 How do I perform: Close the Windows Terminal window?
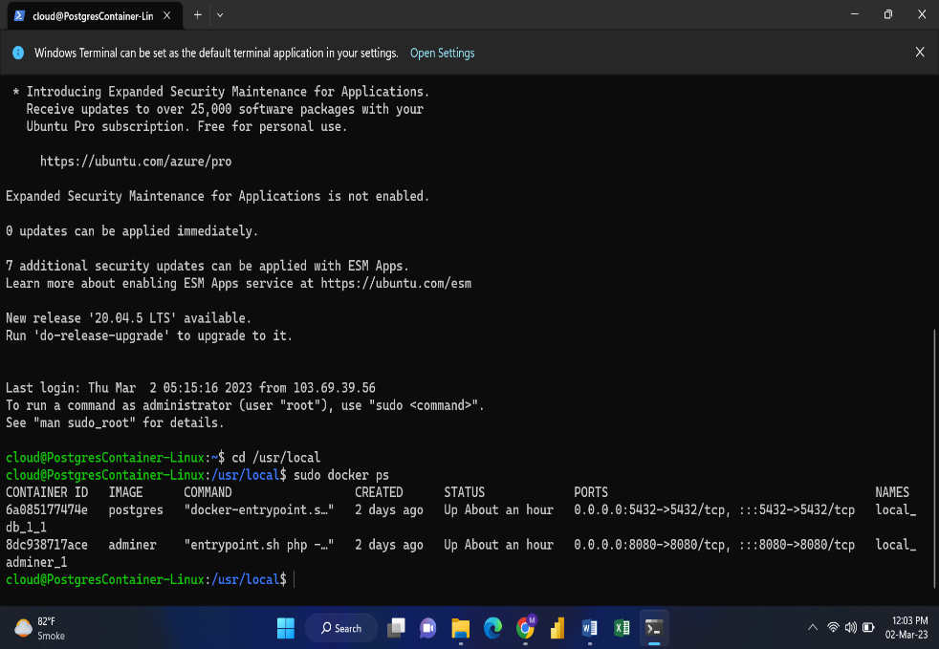(x=922, y=14)
